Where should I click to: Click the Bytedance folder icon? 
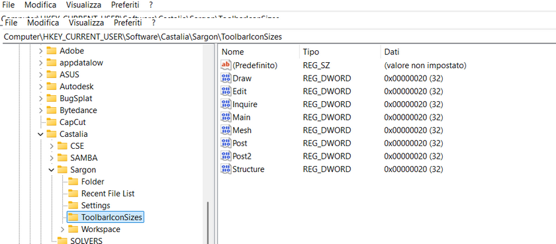(x=52, y=110)
